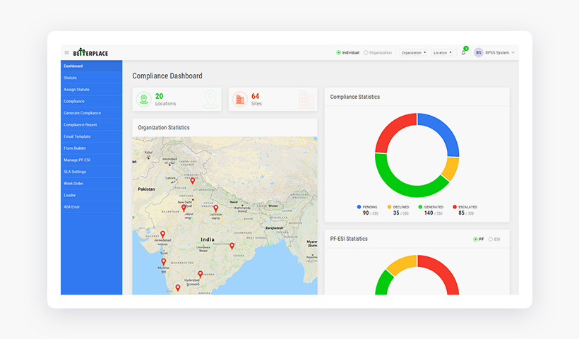Click the map pin near New Delhi
The width and height of the screenshot is (579, 339).
[x=184, y=208]
